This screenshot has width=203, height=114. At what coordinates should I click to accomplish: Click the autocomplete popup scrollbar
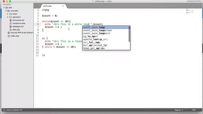tap(129, 34)
